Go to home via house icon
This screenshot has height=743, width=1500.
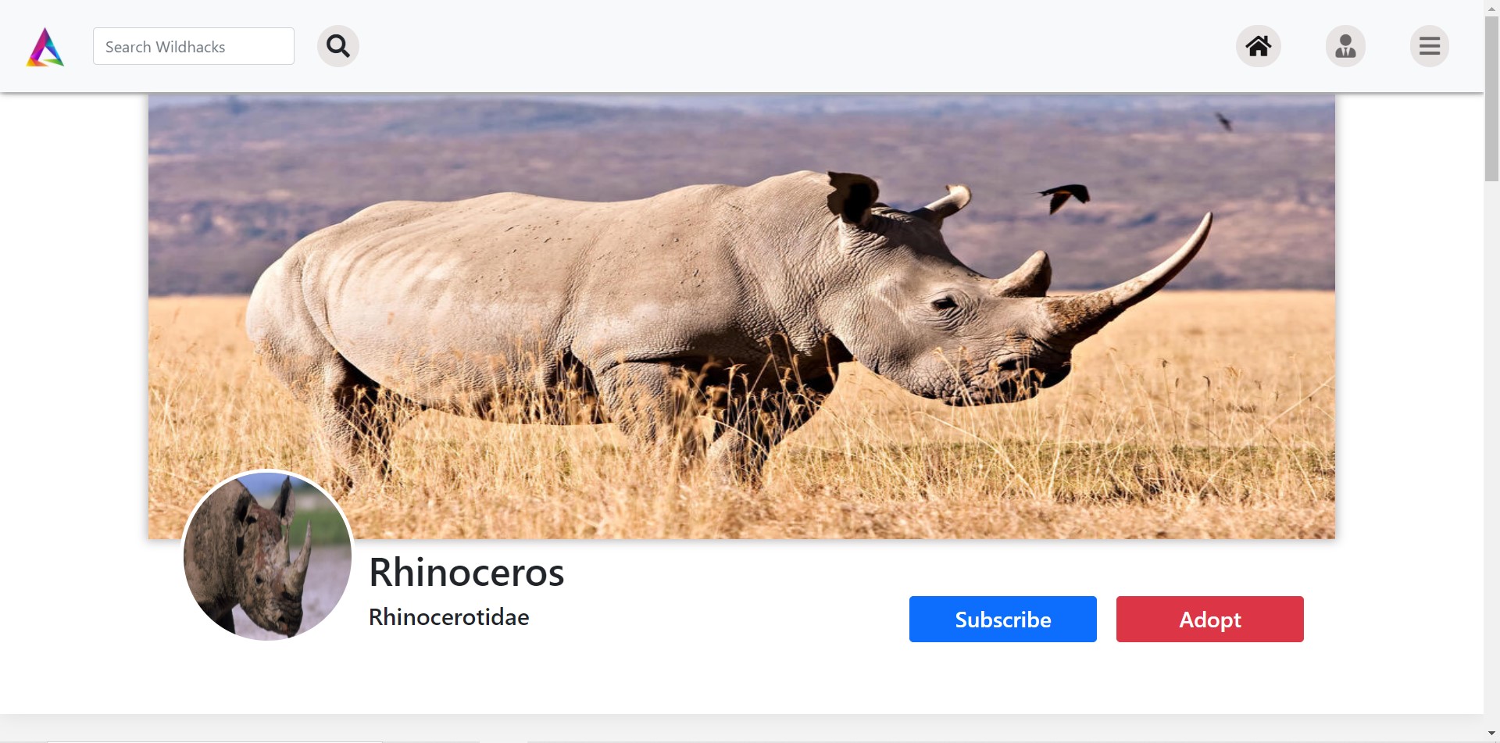pyautogui.click(x=1258, y=46)
